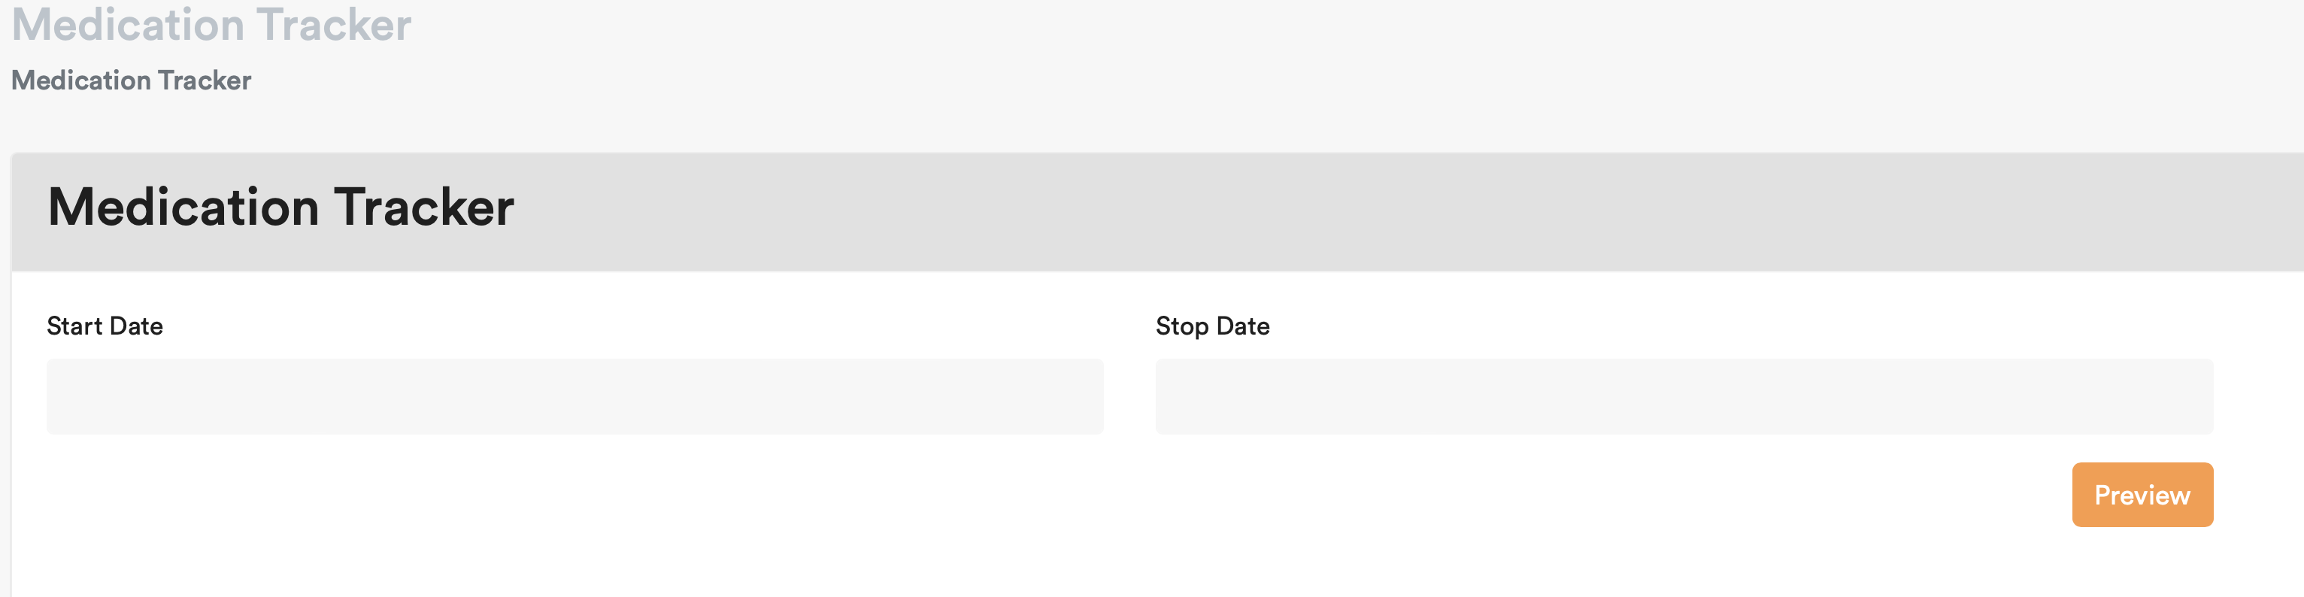Click "Medication" in the faded page title
This screenshot has height=597, width=2304.
pos(127,25)
